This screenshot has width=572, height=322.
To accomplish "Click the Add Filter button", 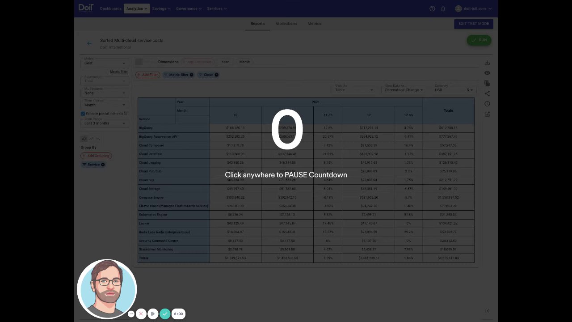I will (148, 75).
